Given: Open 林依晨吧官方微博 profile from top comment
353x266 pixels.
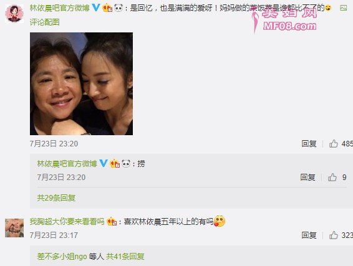Looking at the screenshot, I should pyautogui.click(x=60, y=8).
